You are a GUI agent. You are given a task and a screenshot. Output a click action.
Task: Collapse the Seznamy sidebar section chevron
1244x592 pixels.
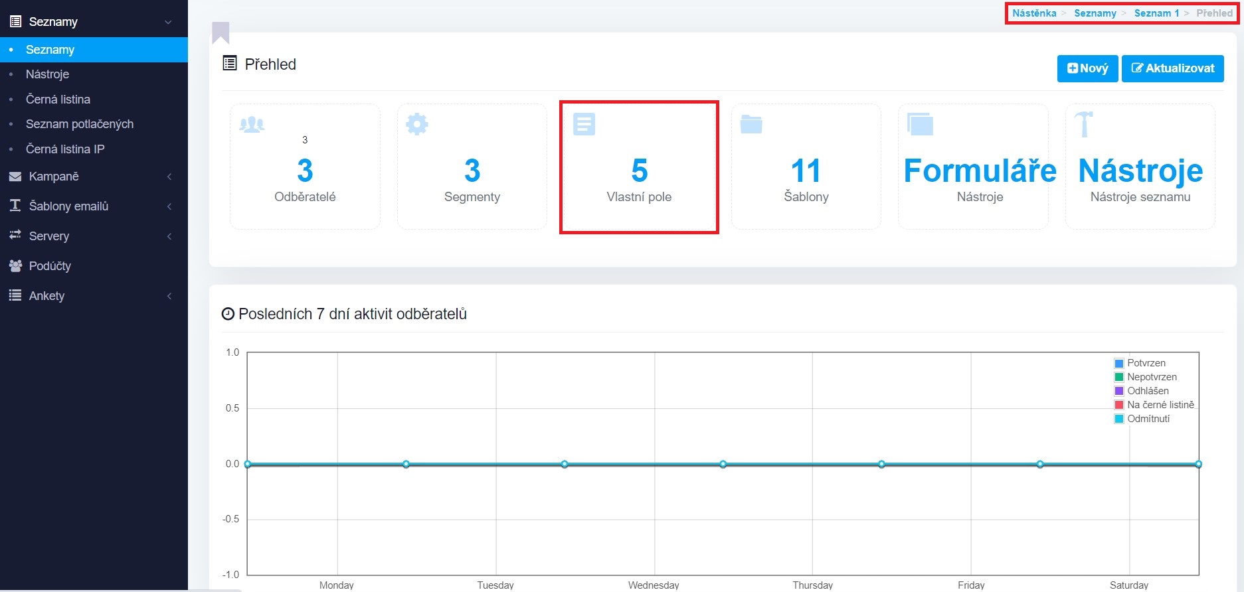pos(168,22)
